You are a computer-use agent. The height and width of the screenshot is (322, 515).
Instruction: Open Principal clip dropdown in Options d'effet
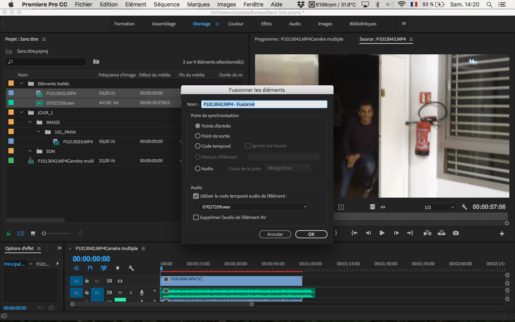point(31,264)
